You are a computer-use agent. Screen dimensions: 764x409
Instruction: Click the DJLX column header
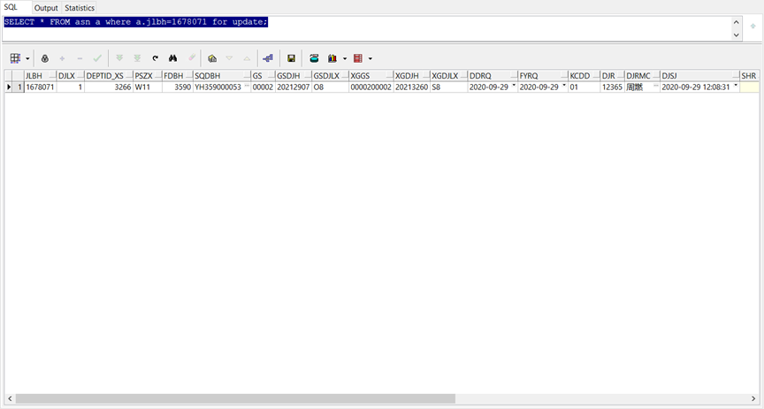[71, 76]
